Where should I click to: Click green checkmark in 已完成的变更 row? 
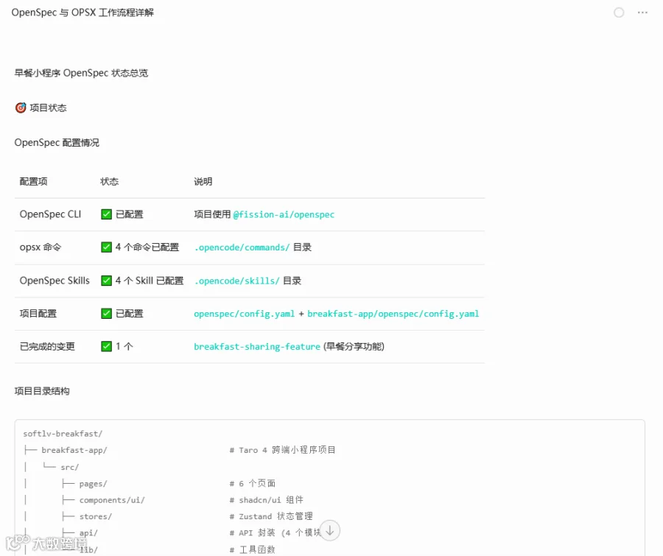point(106,346)
